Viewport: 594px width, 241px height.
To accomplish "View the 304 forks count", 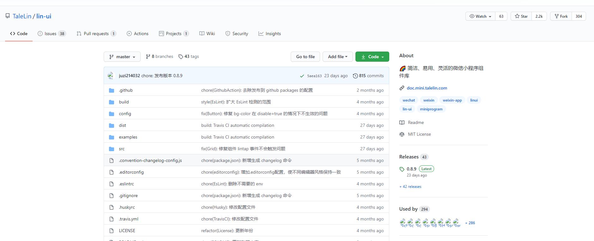I will point(579,16).
